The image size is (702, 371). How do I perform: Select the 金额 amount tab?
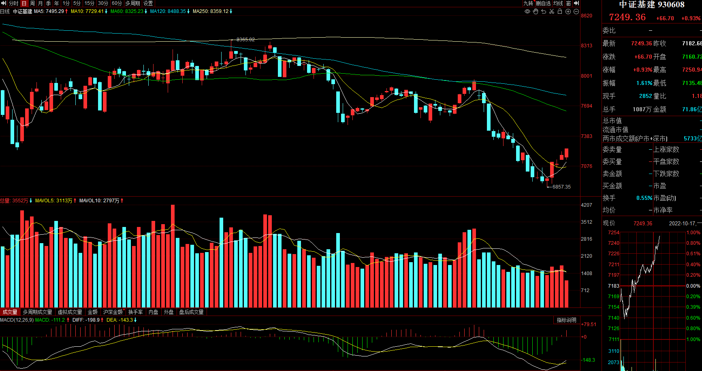[x=93, y=312]
